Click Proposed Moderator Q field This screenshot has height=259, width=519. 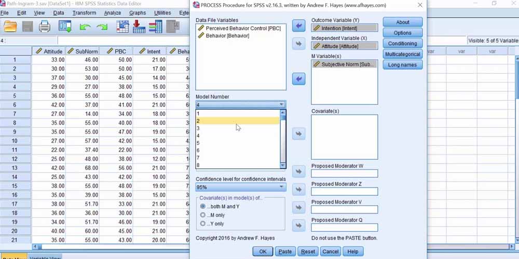tap(344, 227)
